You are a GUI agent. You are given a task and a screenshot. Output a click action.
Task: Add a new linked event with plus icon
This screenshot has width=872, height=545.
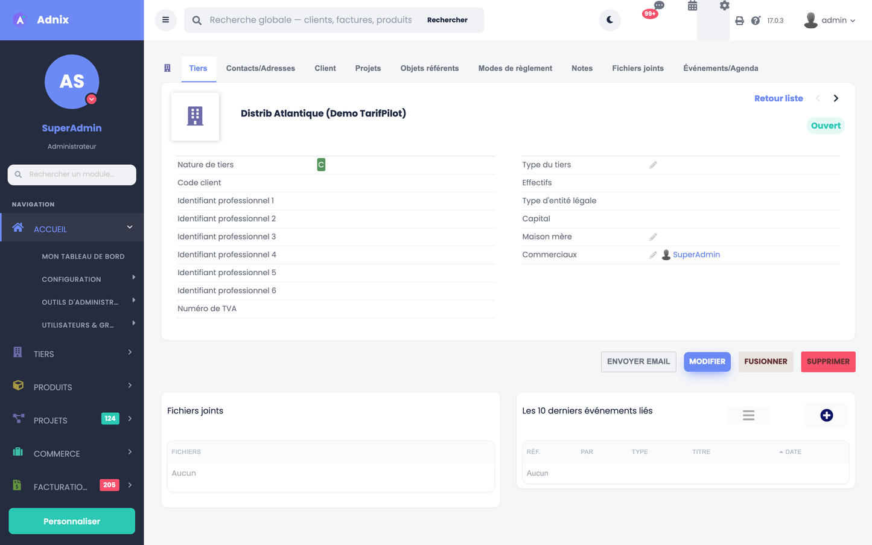827,415
